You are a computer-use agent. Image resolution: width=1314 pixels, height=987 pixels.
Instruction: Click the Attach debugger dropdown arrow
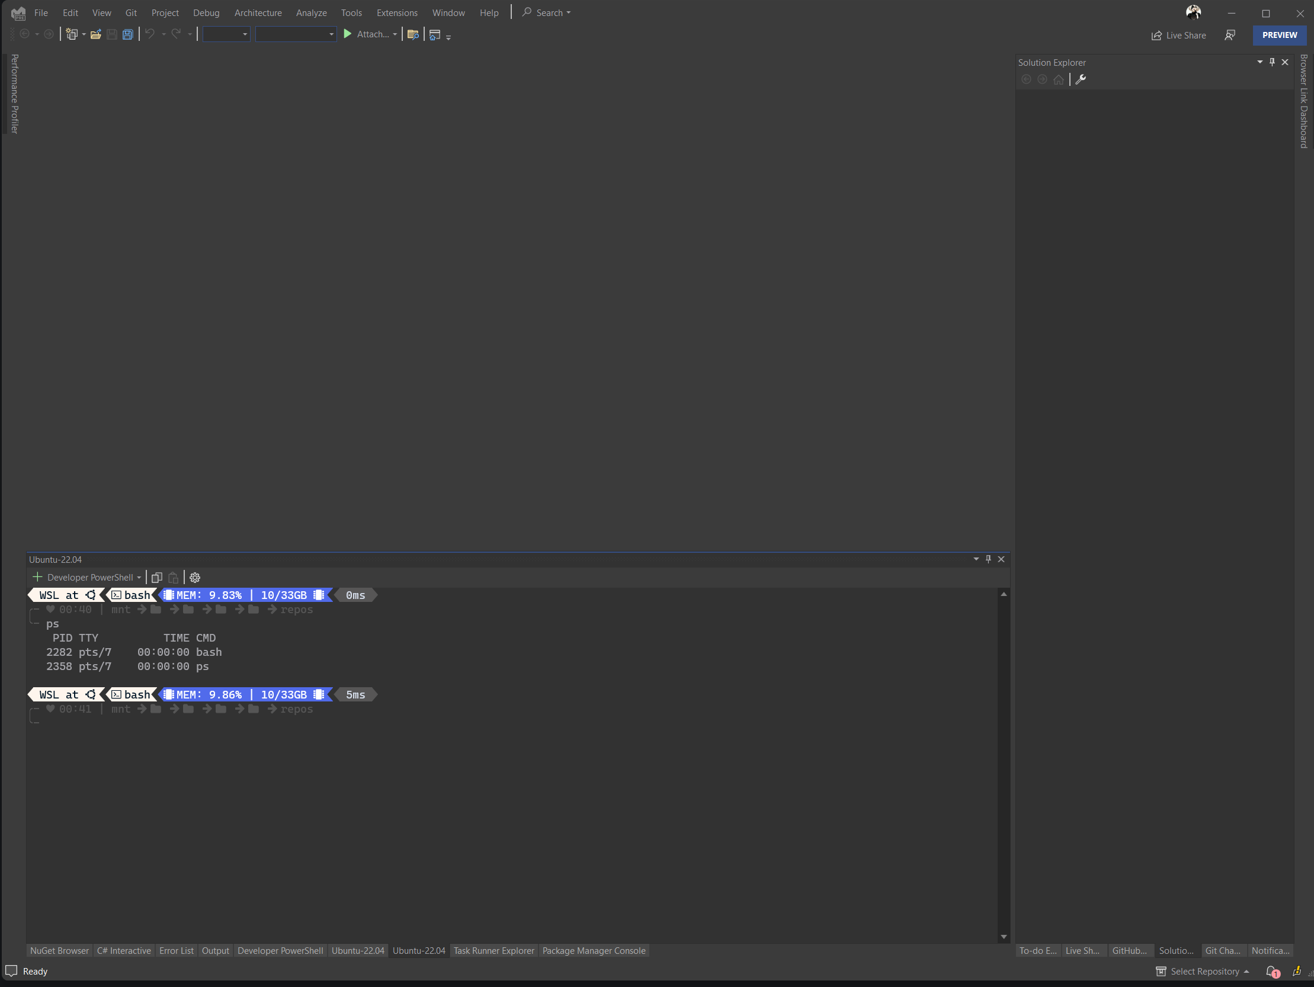396,34
